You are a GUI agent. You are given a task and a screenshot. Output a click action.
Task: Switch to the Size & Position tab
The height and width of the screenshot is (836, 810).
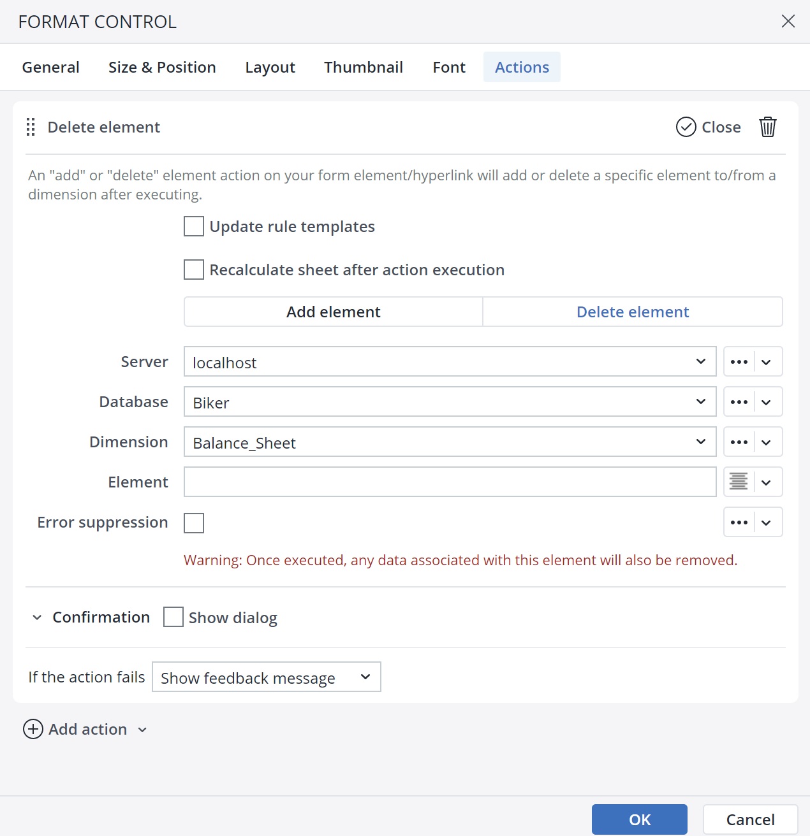[x=162, y=67]
